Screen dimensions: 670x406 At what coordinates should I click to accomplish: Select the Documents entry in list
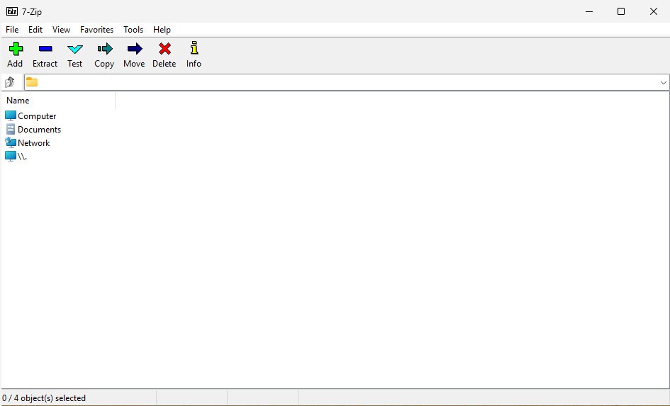[x=39, y=130]
